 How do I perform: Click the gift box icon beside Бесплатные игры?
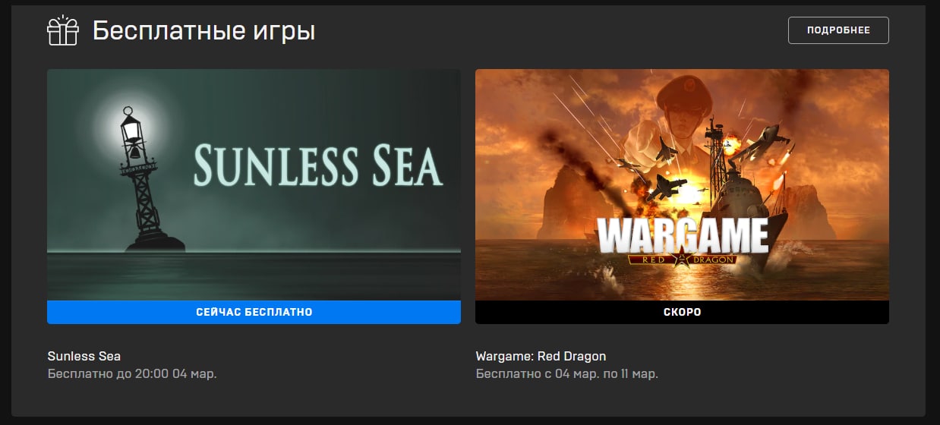[x=63, y=31]
